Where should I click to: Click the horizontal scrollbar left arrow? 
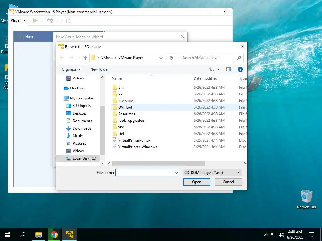(109, 163)
